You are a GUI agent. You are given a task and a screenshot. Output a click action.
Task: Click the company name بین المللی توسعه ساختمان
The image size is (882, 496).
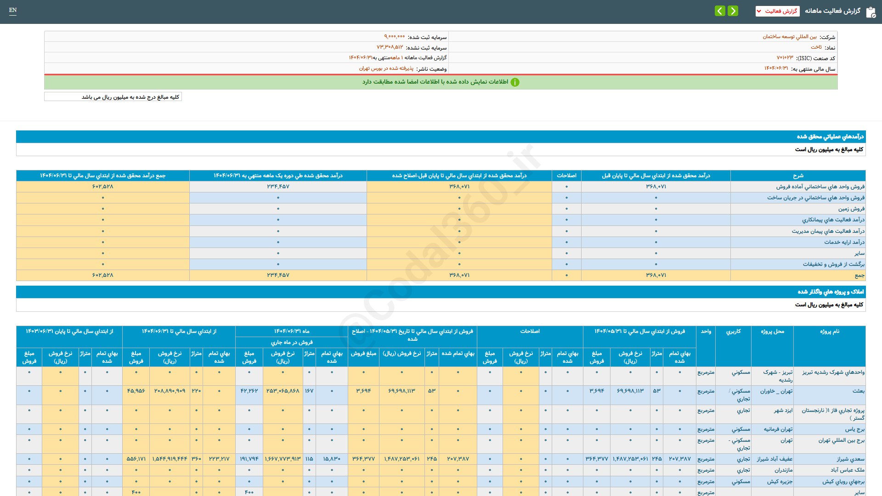tap(790, 37)
